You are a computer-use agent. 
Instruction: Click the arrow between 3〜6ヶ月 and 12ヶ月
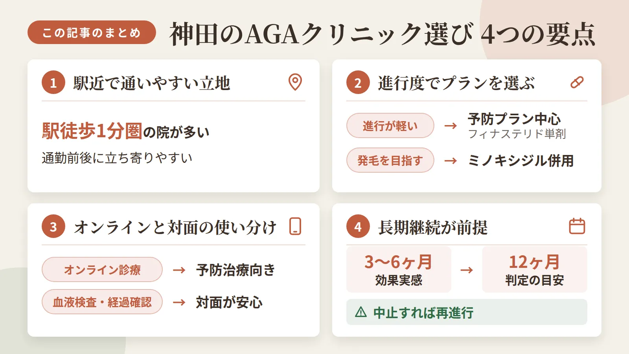(x=467, y=270)
